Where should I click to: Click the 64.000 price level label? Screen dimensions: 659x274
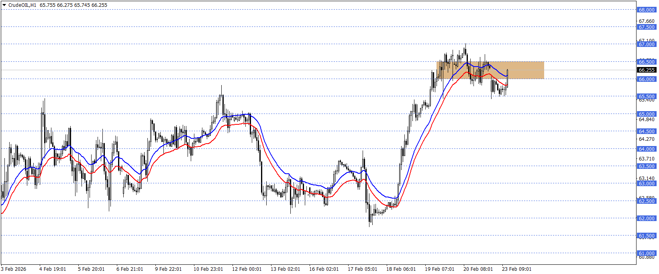(647, 149)
